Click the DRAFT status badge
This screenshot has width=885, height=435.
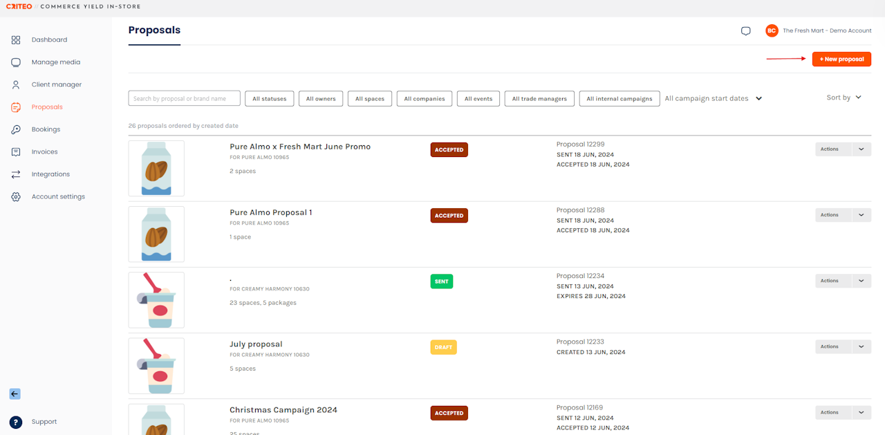pos(444,347)
